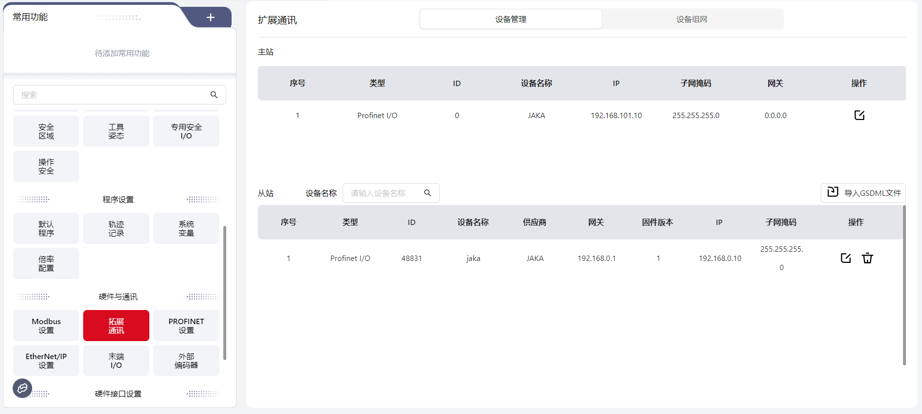This screenshot has height=414, width=922.
Task: Click the left function list scrollbar
Action: [x=224, y=293]
